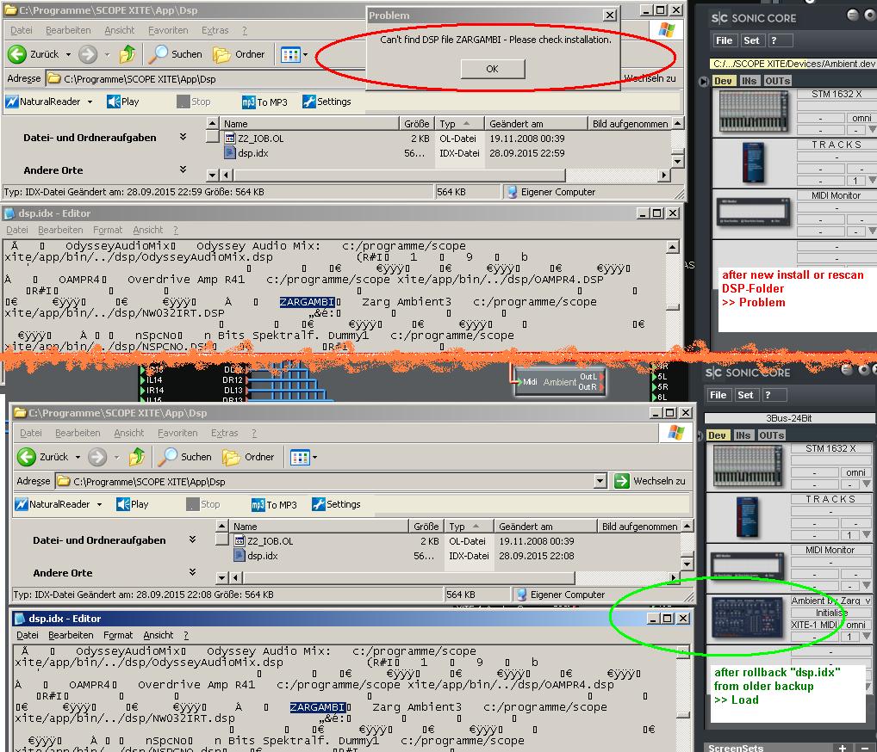Toggle Ordner folders pane in upper Explorer window
877x752 pixels.
point(239,54)
